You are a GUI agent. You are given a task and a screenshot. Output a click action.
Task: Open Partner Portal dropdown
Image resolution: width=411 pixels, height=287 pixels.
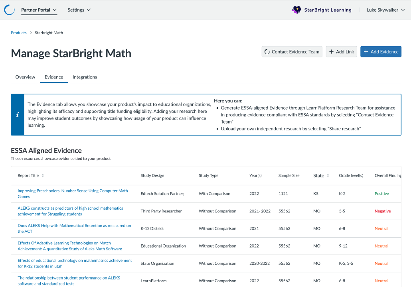pos(39,10)
